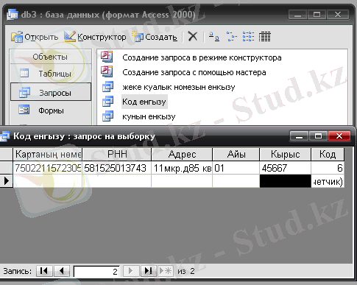Screen dimensions: 357x285
Task: Go to previous record button
Action: tap(62, 271)
